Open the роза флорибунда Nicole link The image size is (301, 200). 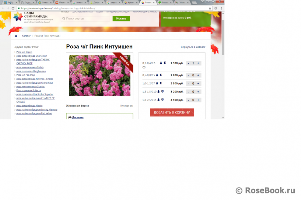tap(29, 106)
